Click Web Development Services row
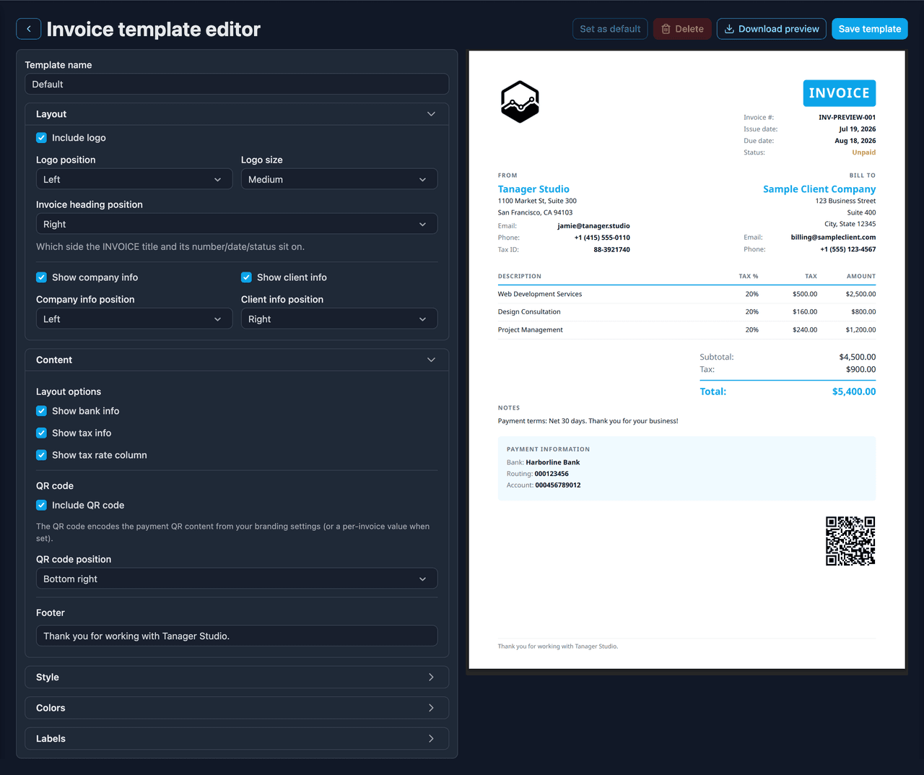The height and width of the screenshot is (775, 924). [x=687, y=294]
